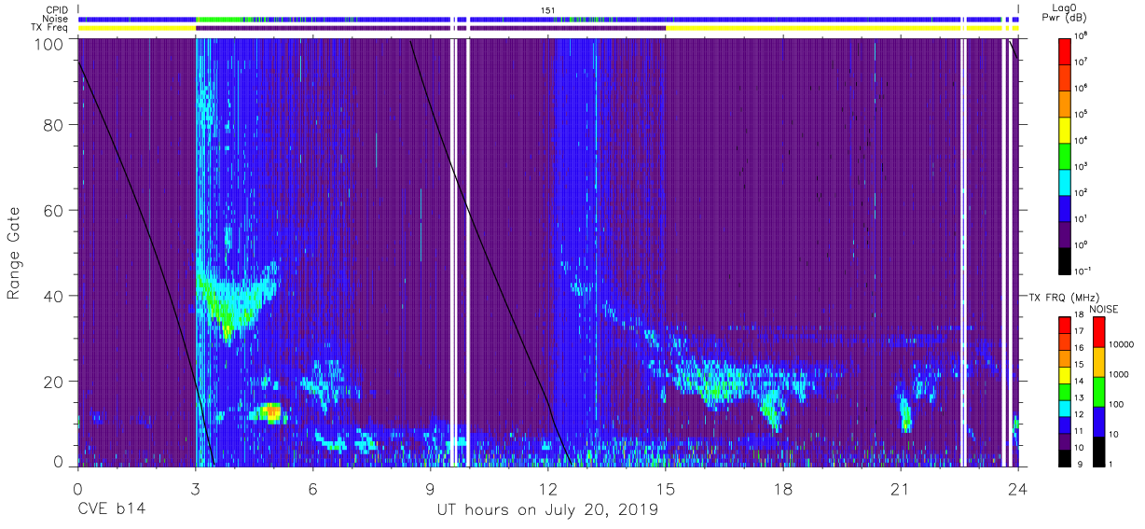This screenshot has height=529, width=1145.
Task: Click the Noise label above the plot
Action: [55, 19]
